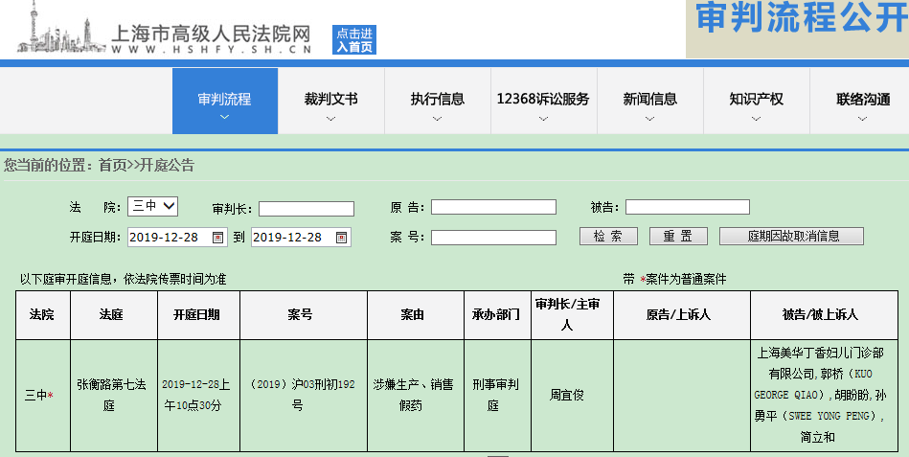Click the 检索 search button
The height and width of the screenshot is (457, 909).
click(x=608, y=236)
